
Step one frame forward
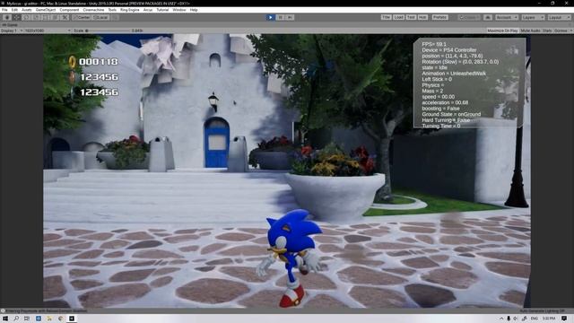[290, 17]
